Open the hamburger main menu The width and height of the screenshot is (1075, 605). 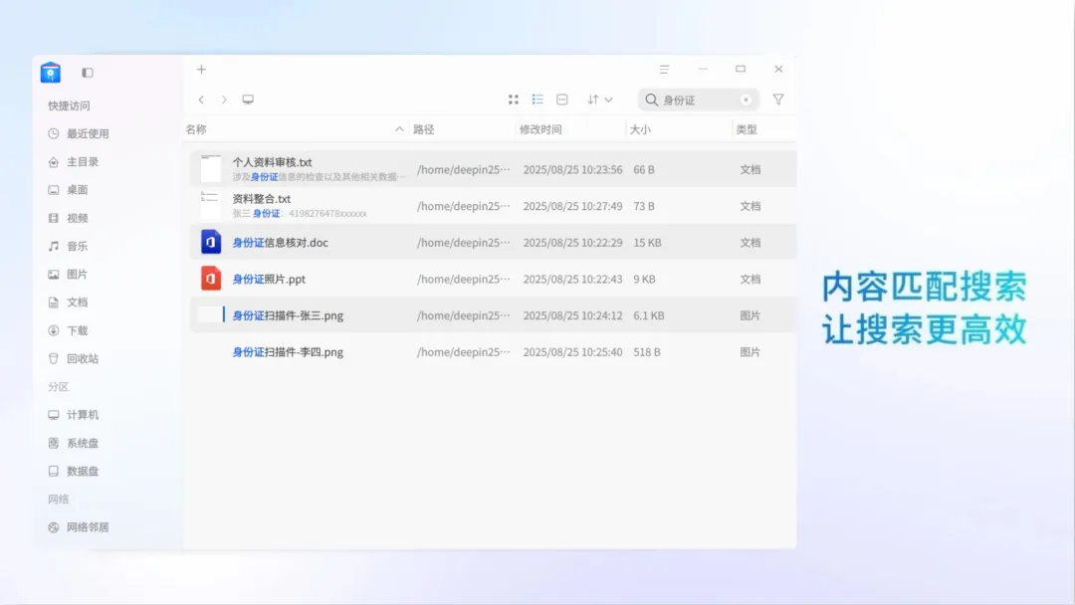click(664, 70)
